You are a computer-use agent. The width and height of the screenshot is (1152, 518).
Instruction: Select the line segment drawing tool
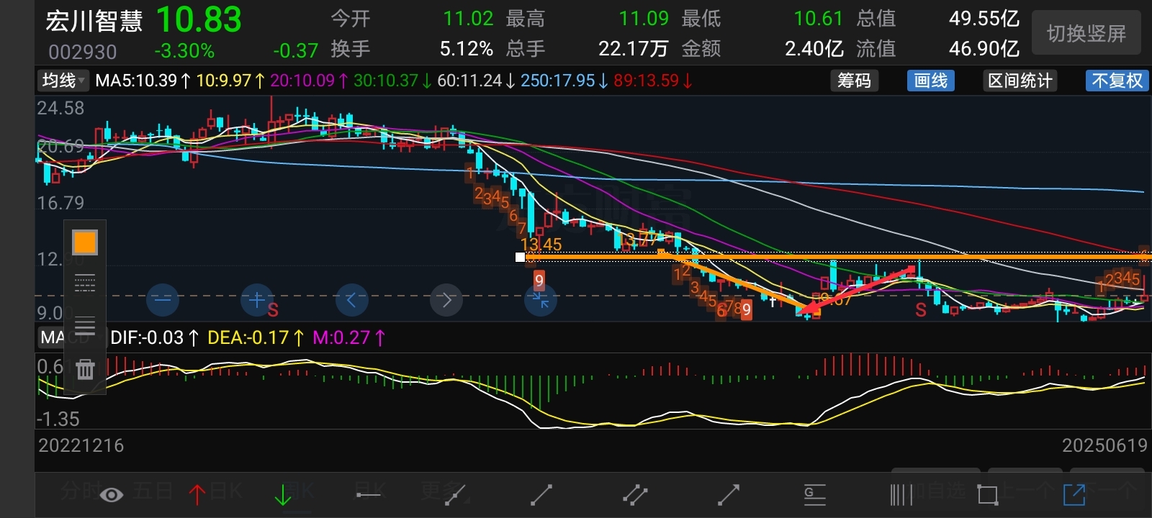tap(541, 495)
